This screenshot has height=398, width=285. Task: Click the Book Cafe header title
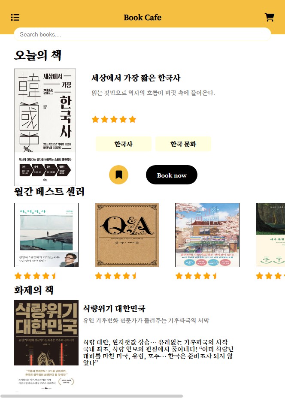[142, 18]
